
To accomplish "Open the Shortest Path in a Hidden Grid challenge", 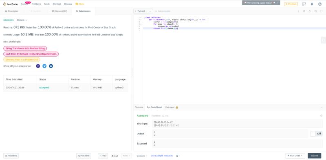I will pos(22,59).
